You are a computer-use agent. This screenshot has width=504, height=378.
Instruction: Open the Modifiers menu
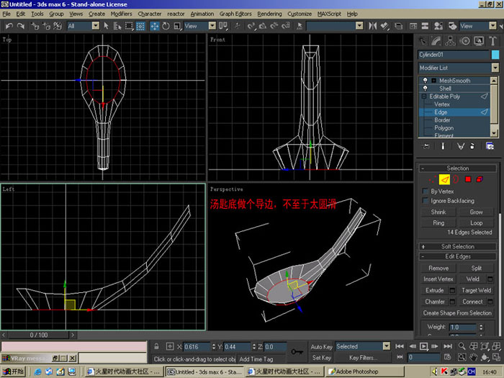(x=121, y=14)
